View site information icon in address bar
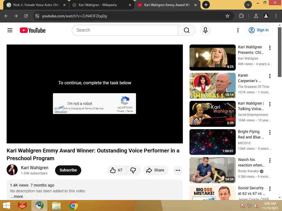 [x=37, y=16]
